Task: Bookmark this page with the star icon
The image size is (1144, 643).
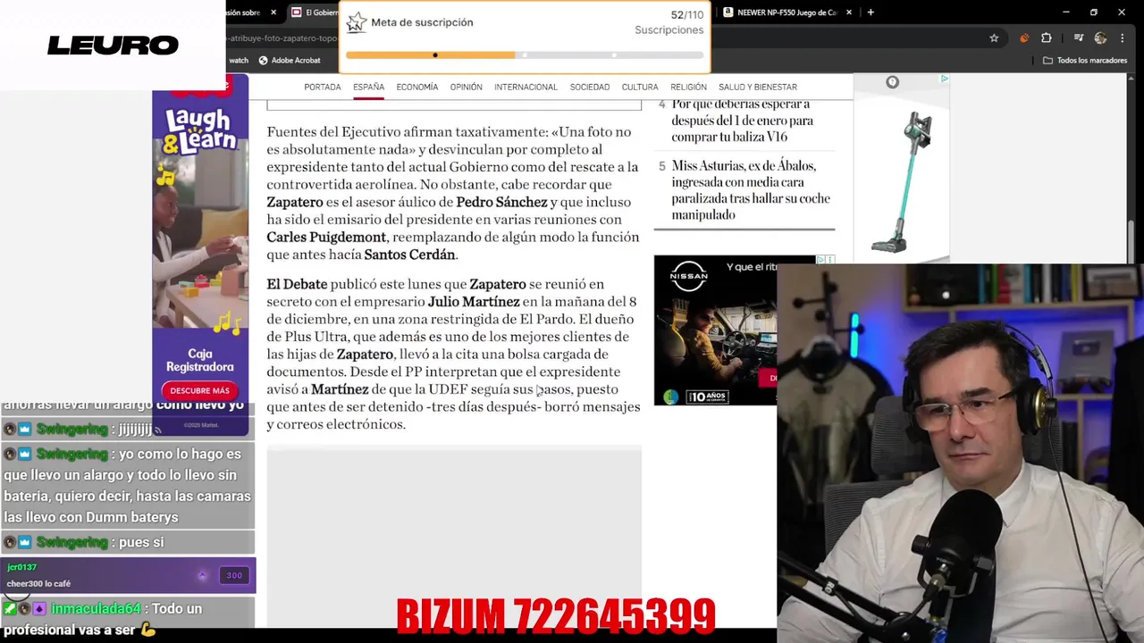Action: (994, 38)
